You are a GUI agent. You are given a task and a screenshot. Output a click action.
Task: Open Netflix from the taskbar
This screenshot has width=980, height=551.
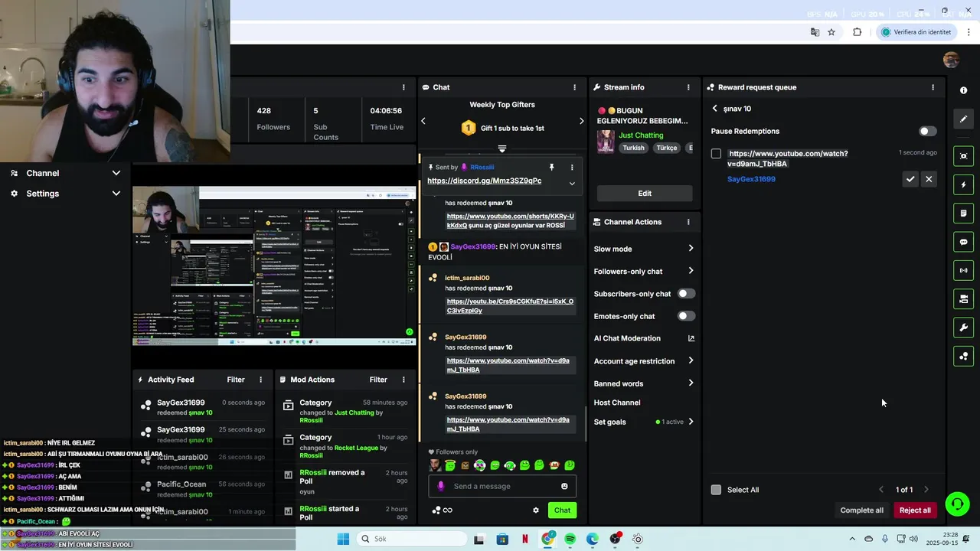[x=525, y=539]
